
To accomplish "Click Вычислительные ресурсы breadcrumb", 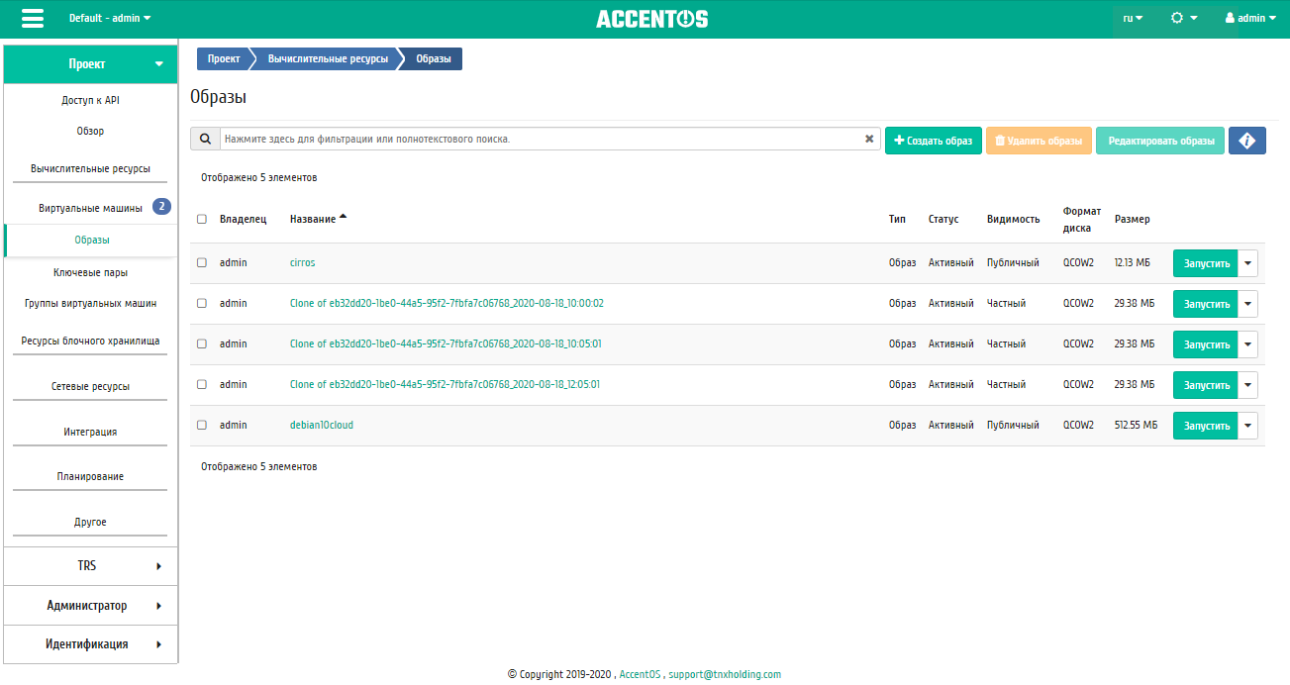I will click(x=328, y=59).
